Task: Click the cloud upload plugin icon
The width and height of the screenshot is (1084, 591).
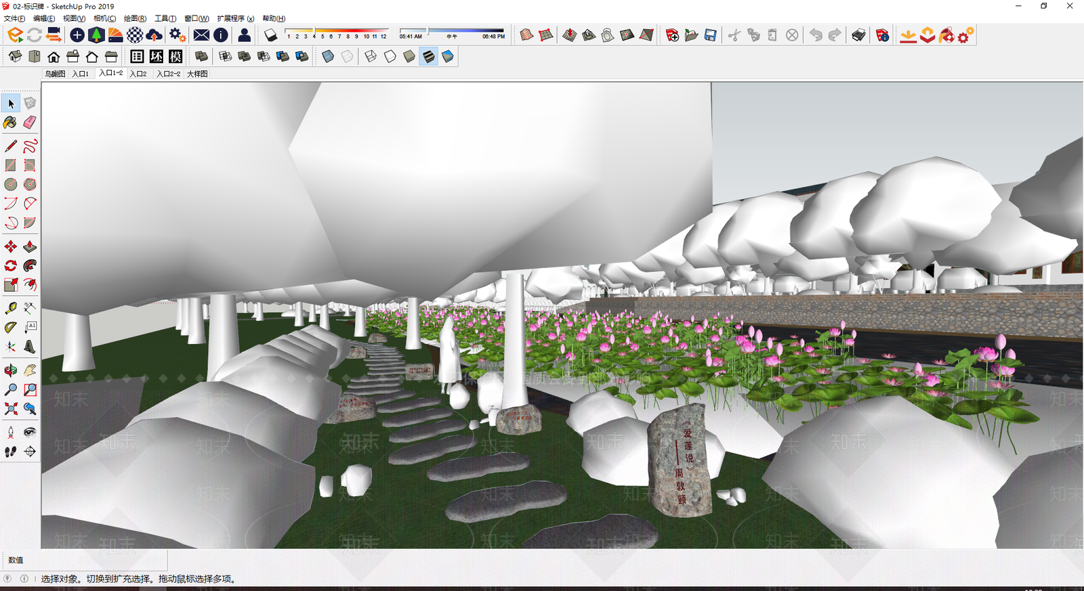Action: click(x=154, y=35)
